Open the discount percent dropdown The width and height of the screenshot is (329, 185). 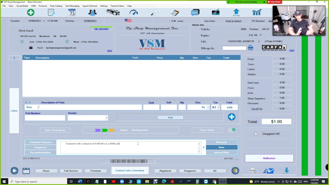pyautogui.click(x=208, y=107)
